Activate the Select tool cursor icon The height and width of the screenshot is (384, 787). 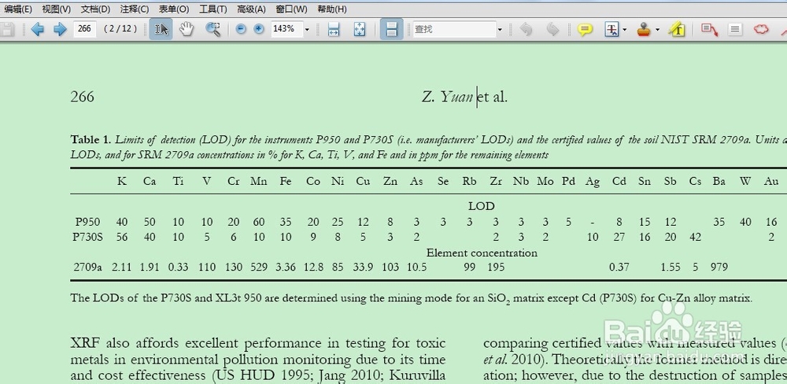point(161,29)
